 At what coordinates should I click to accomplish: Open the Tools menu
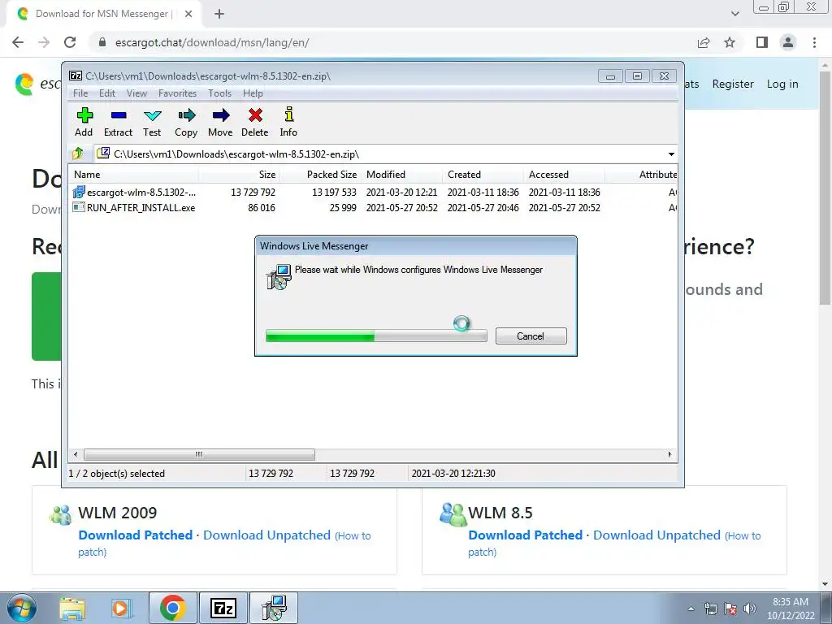point(219,93)
